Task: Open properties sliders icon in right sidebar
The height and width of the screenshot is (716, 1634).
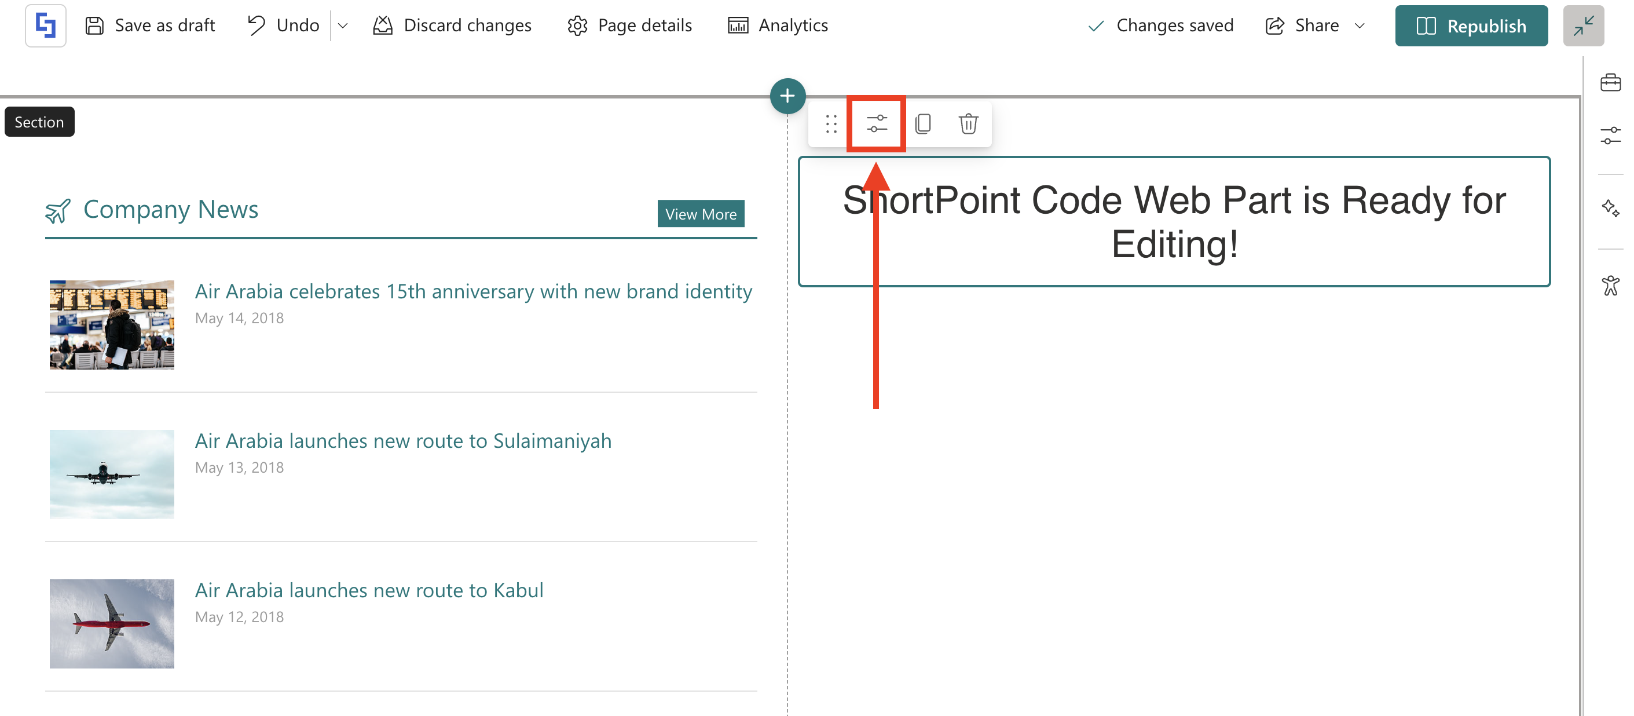Action: (1610, 135)
